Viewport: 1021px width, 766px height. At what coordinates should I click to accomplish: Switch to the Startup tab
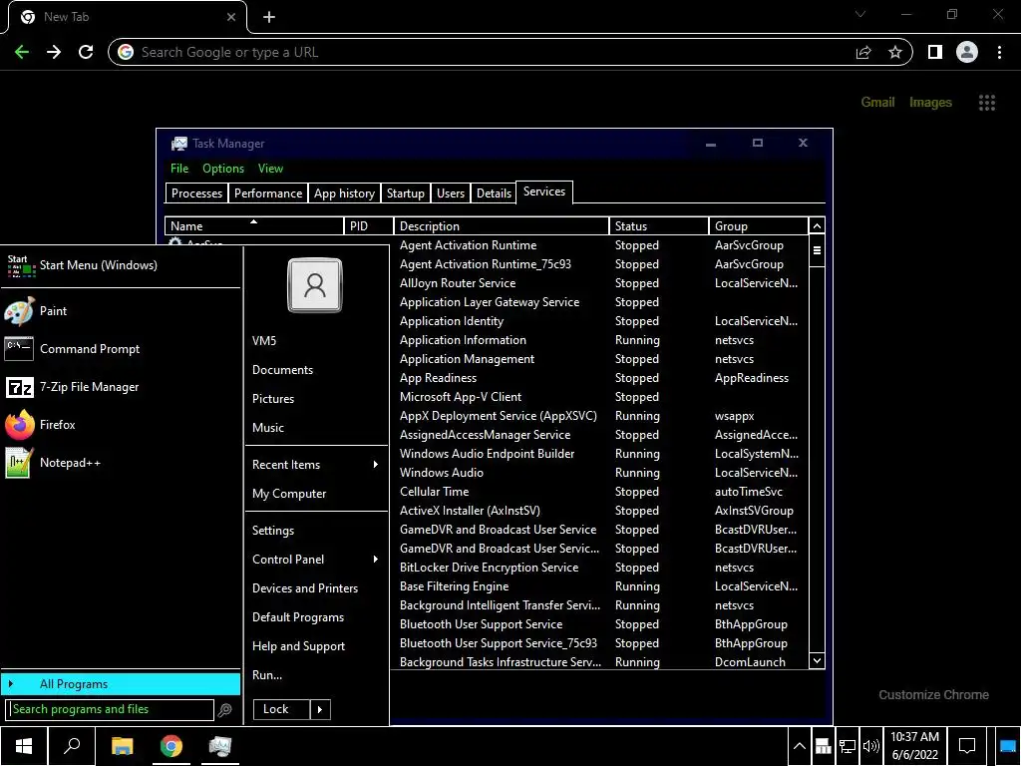point(406,193)
